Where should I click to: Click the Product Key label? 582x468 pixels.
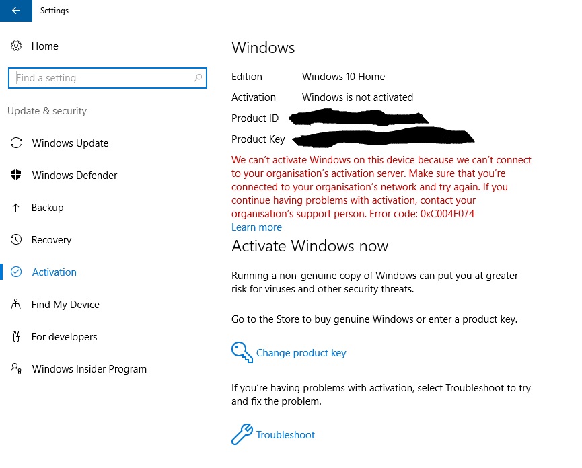pyautogui.click(x=258, y=139)
